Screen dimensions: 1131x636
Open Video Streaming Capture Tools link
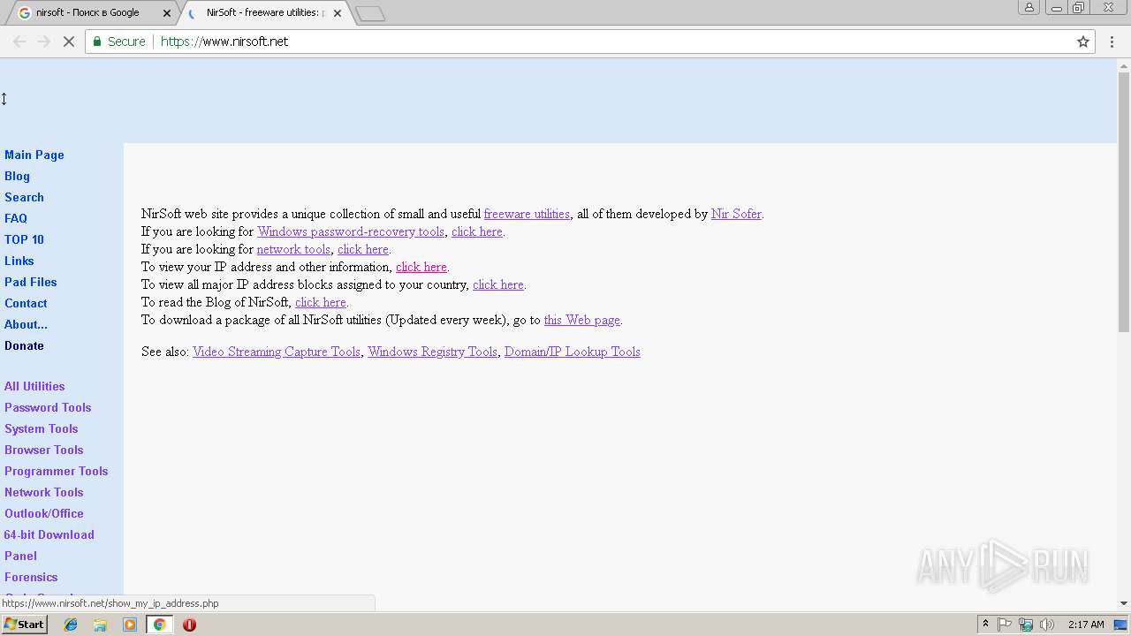pyautogui.click(x=277, y=352)
